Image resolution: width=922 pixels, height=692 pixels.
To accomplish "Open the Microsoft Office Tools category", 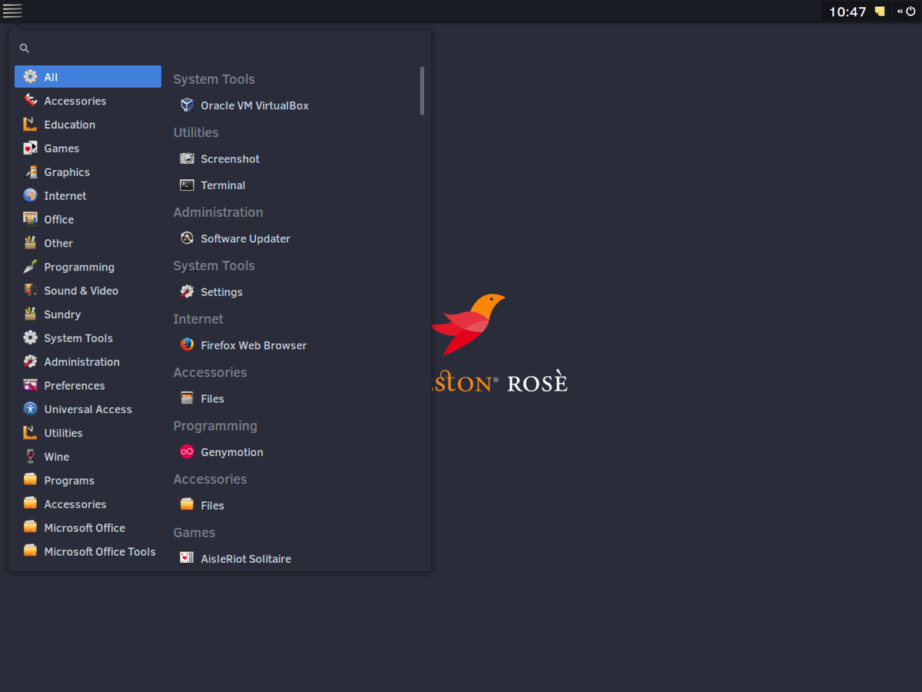I will [88, 552].
